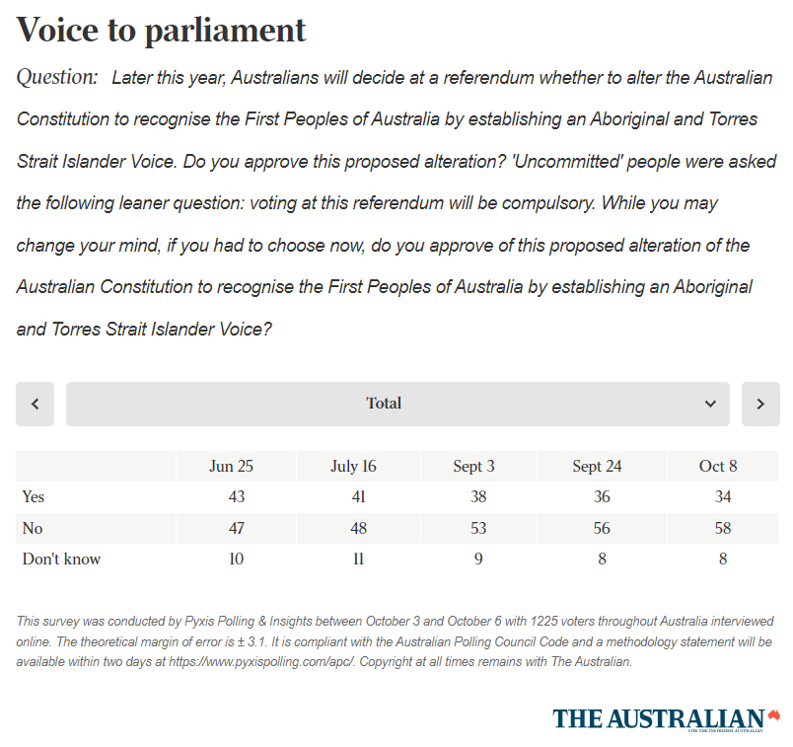Click the next arrow button
Viewport: 793px width, 747px height.
point(760,404)
